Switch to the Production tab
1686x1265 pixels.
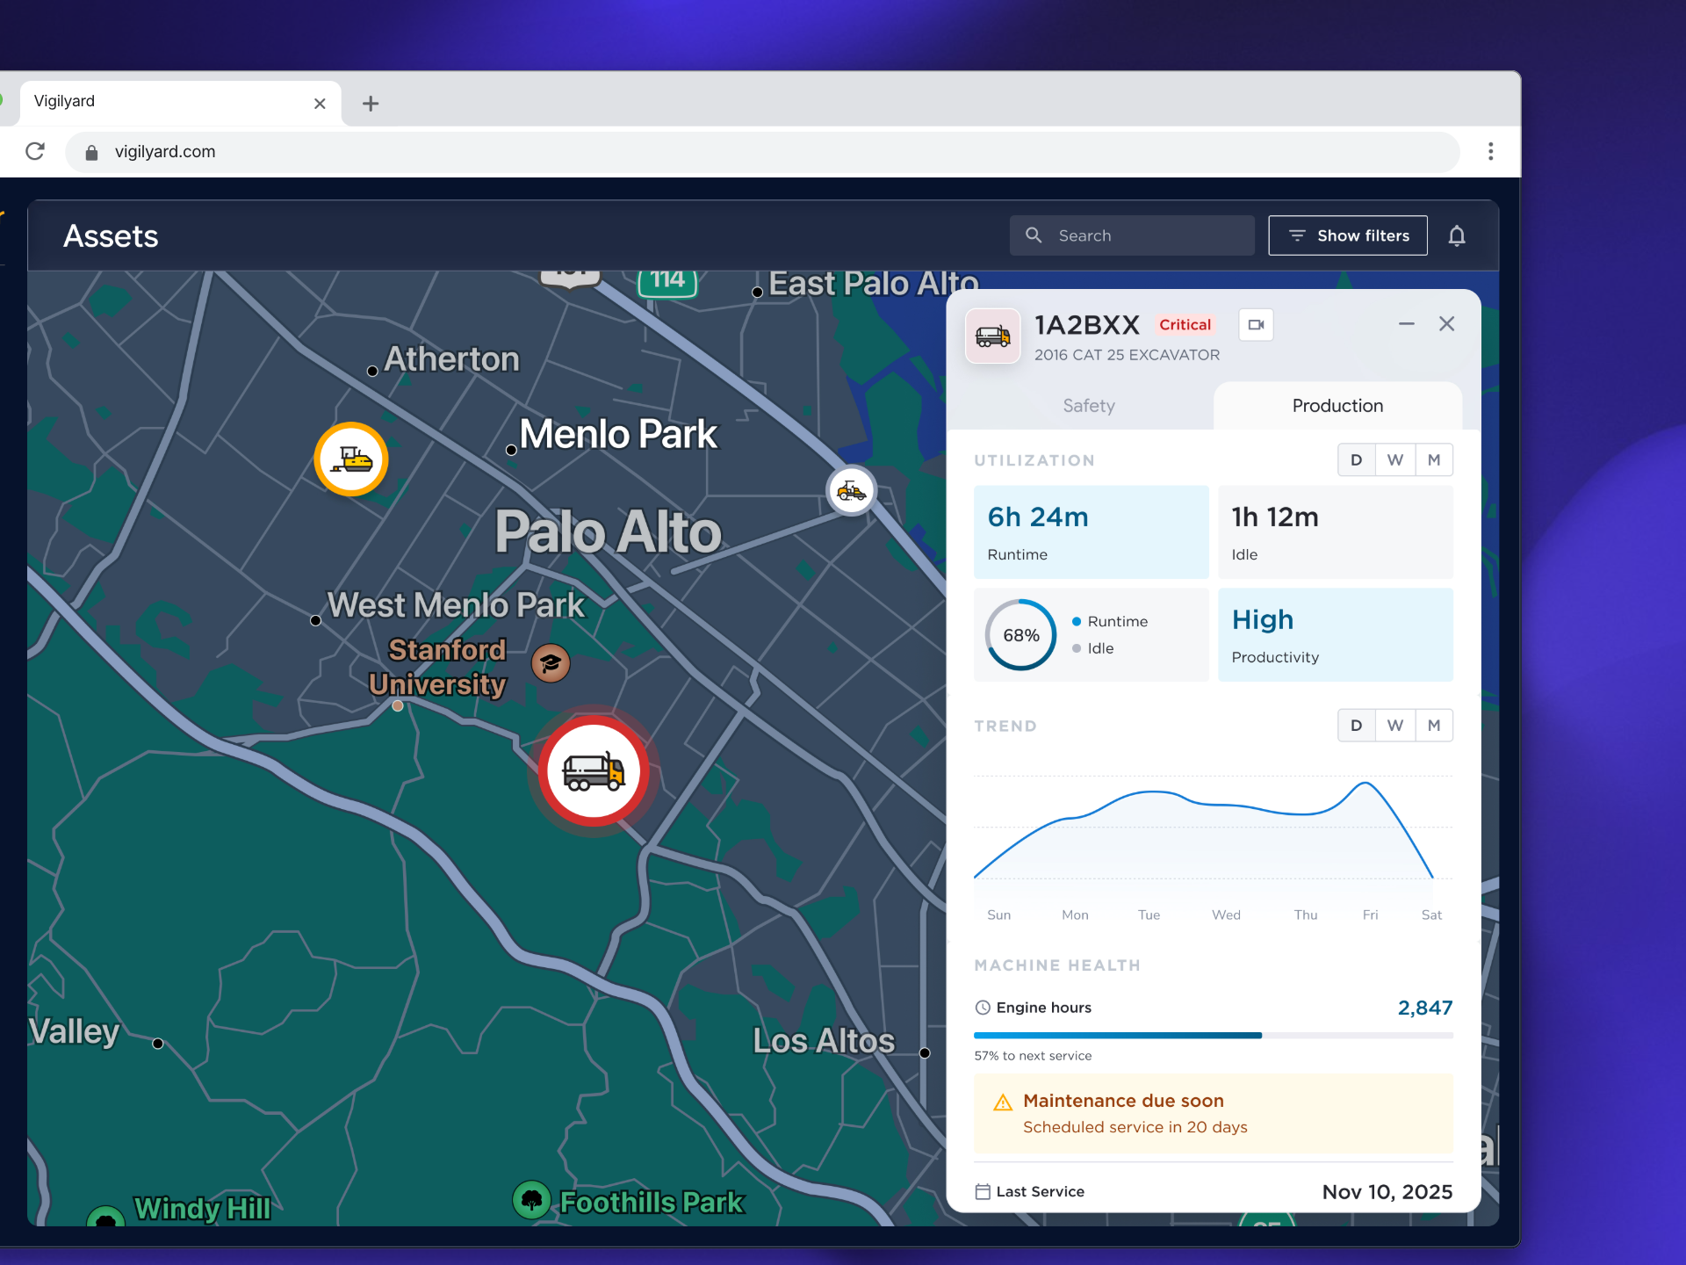click(x=1337, y=406)
